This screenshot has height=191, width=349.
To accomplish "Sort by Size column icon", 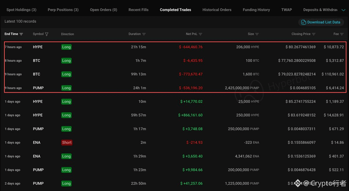I will [x=257, y=34].
